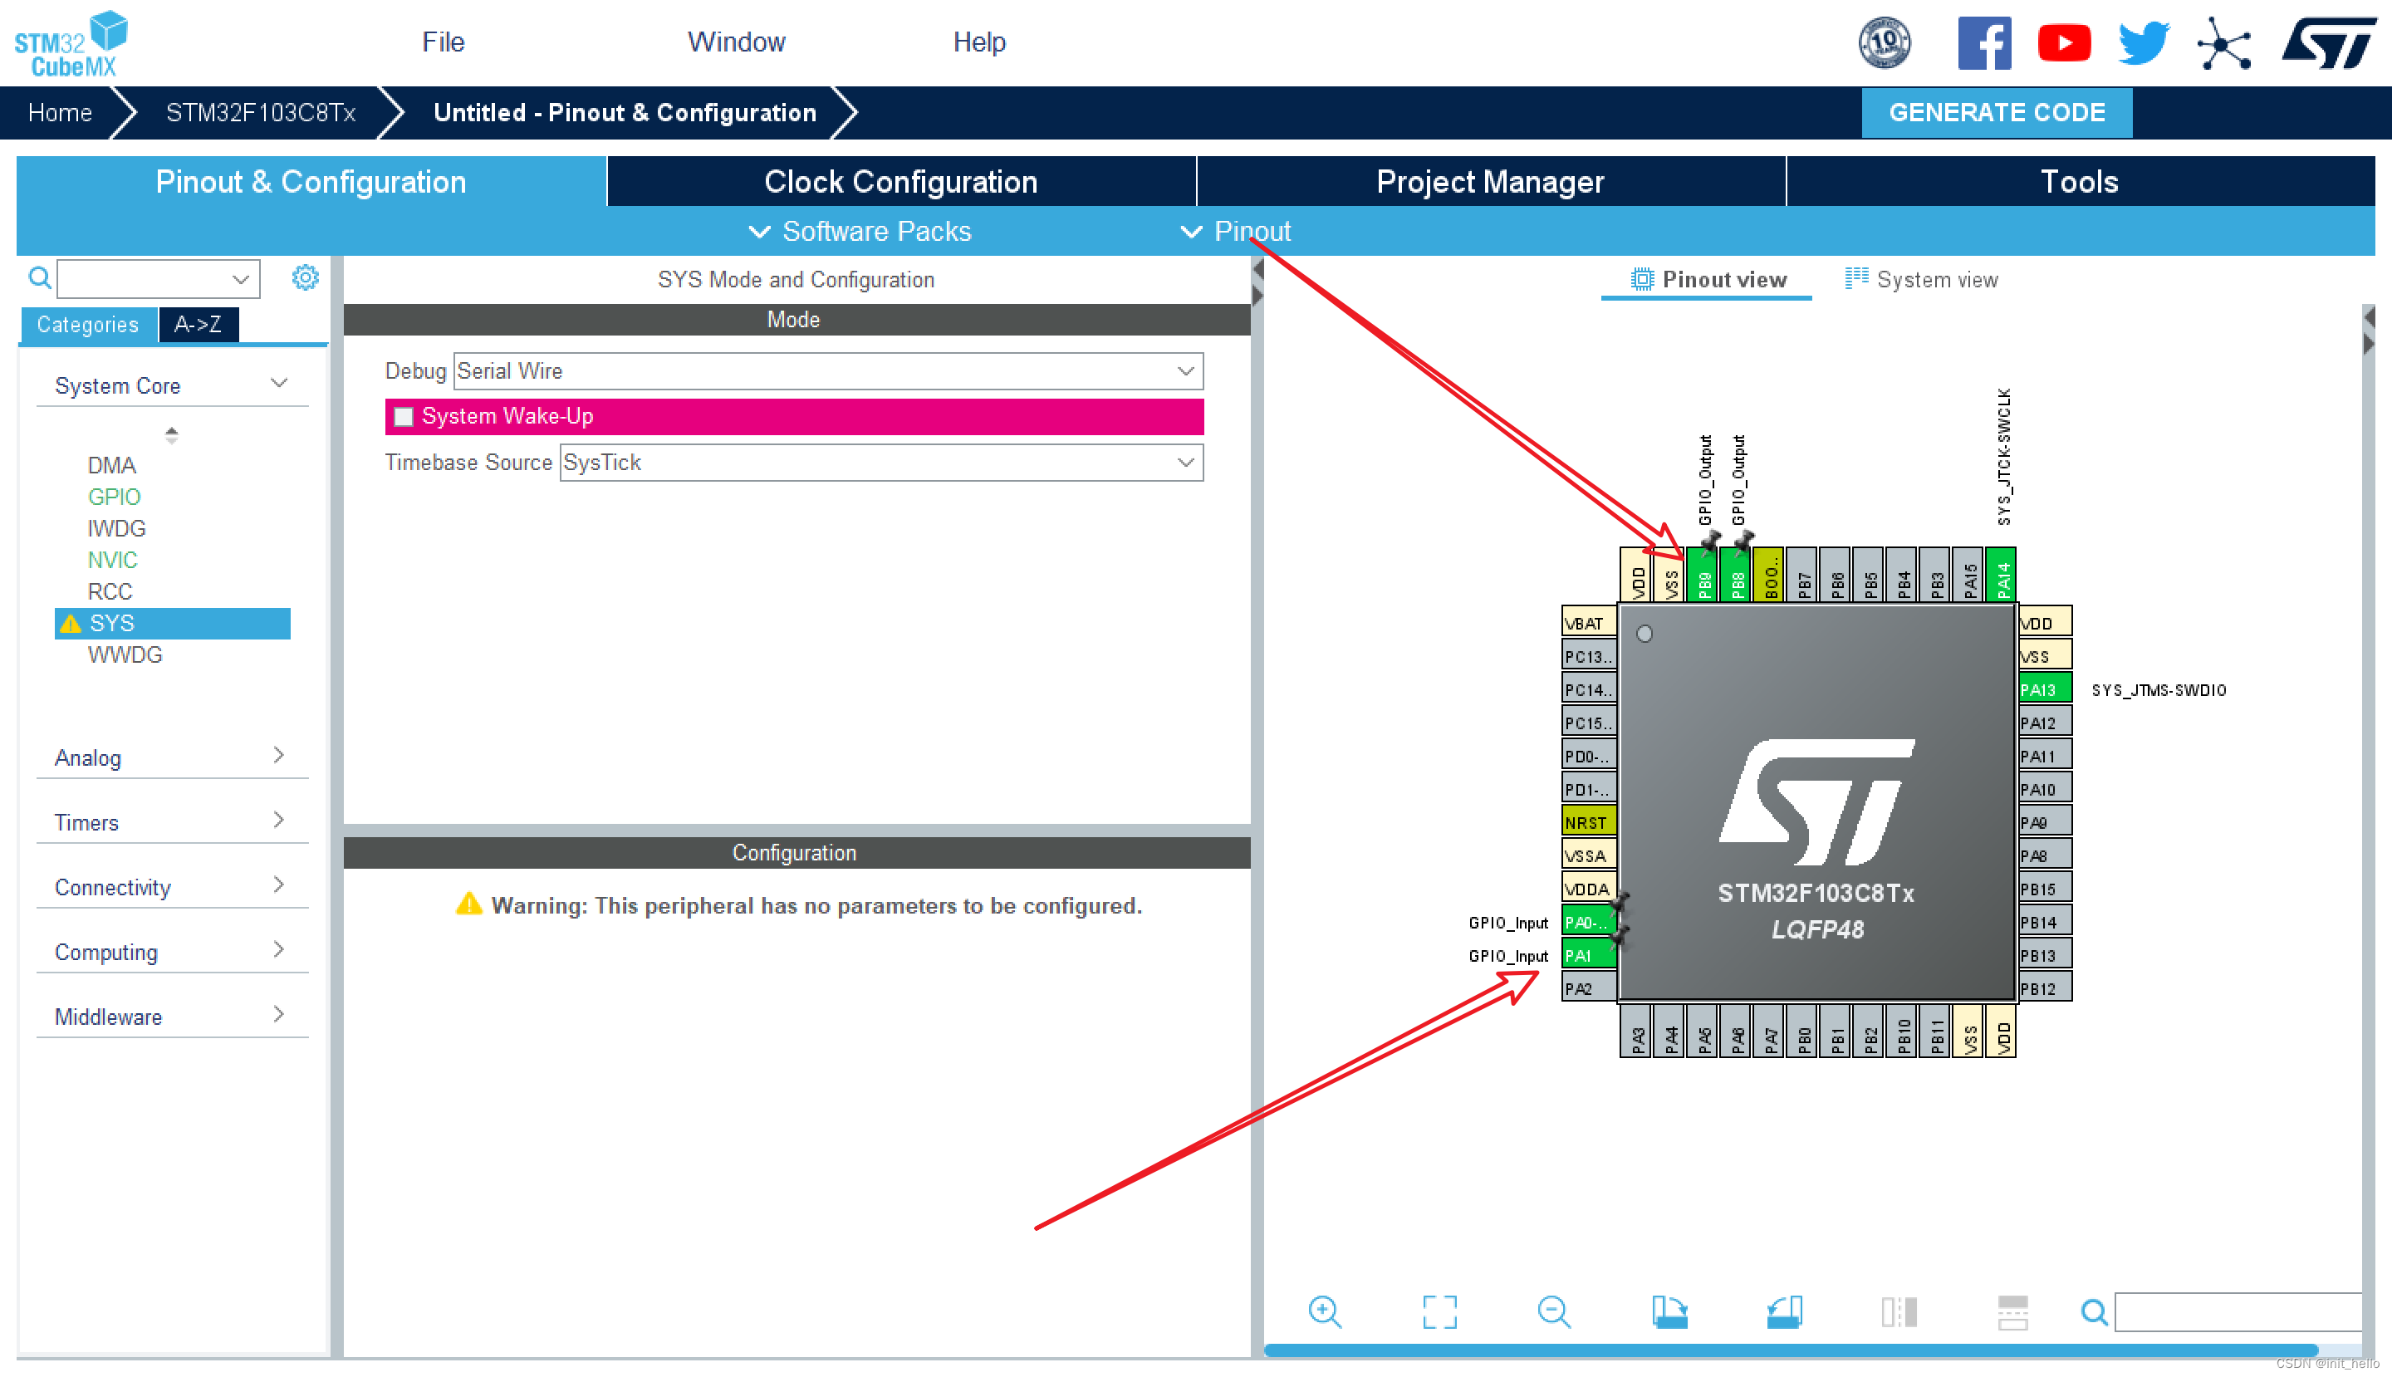Enable the System Wake-Up checkbox
This screenshot has height=1377, width=2392.
click(404, 416)
